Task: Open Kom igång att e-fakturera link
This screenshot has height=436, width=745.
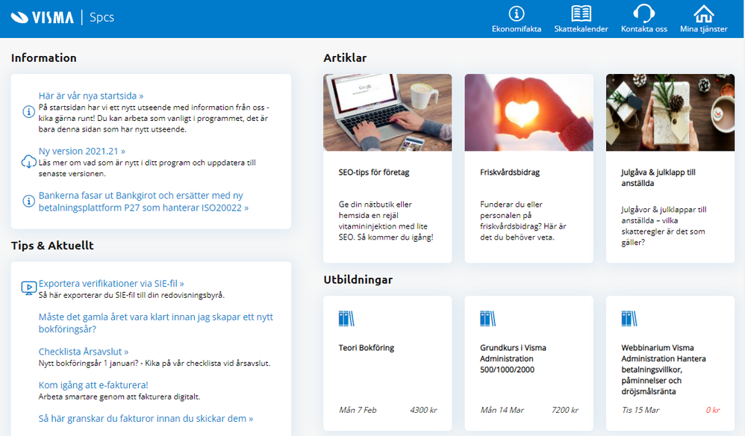Action: (x=93, y=384)
